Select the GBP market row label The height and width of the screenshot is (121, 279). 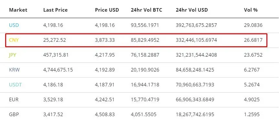point(14,114)
